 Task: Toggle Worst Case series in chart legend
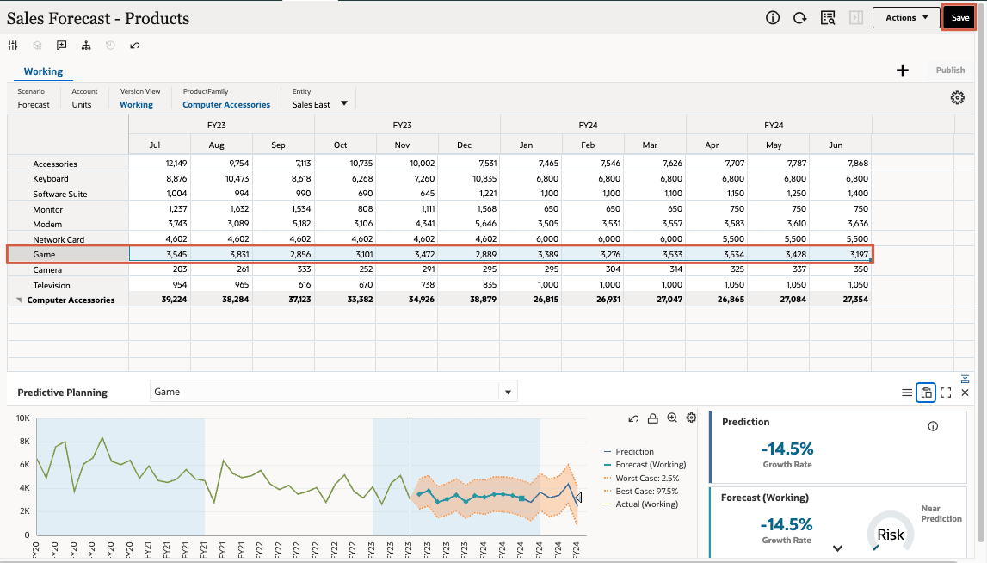[647, 478]
